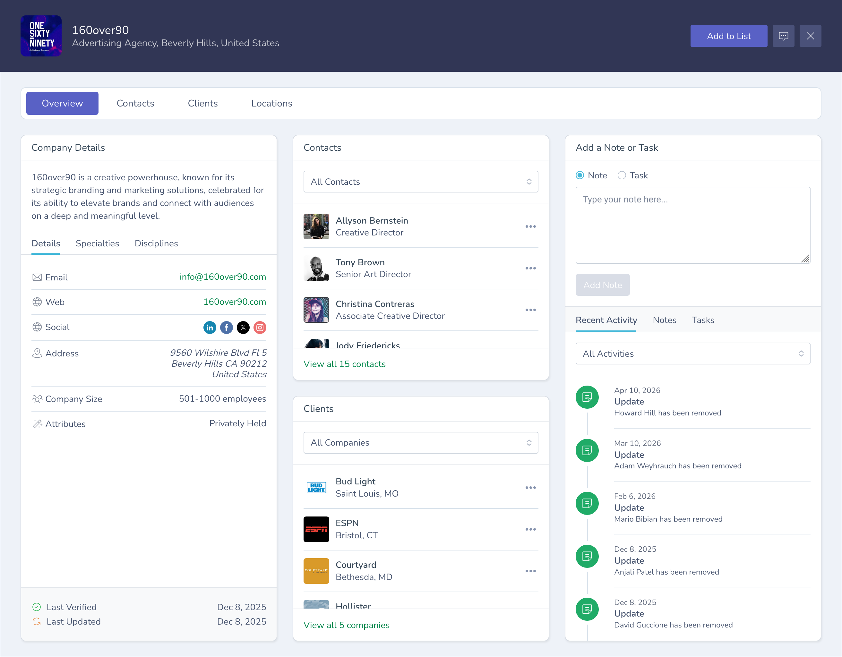Switch to the Notes tab
This screenshot has width=842, height=657.
[x=665, y=320]
